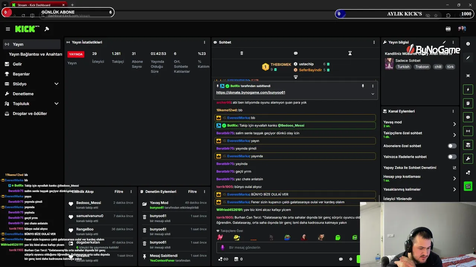This screenshot has width=476, height=267.
Task: Click the yellow bee emote
Action: pyautogui.click(x=237, y=237)
